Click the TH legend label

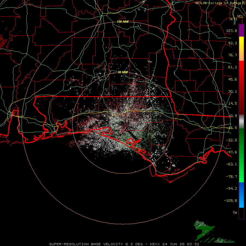click(x=235, y=213)
